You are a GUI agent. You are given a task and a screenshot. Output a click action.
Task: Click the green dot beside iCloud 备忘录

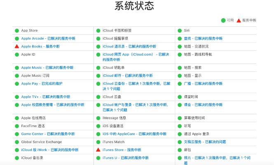point(17,158)
